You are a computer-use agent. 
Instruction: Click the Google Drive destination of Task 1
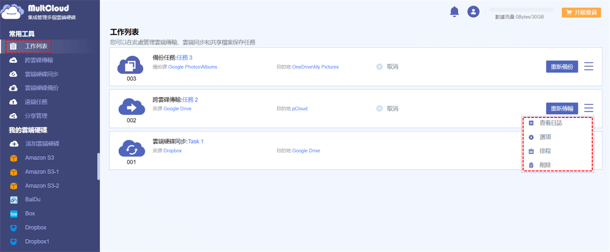coord(306,150)
